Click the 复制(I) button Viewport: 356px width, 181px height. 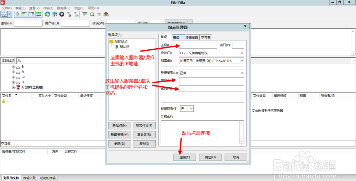(x=144, y=144)
